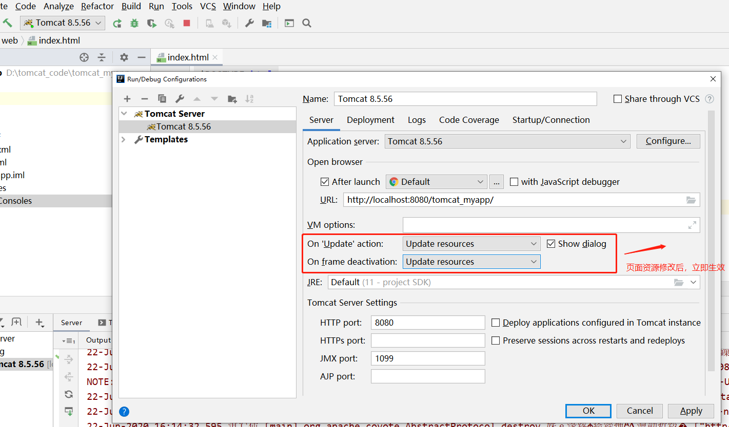Copy the selected configuration icon

pyautogui.click(x=162, y=99)
